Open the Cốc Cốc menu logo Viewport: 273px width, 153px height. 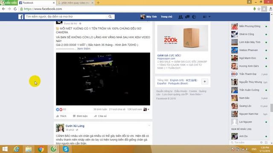(x=9, y=3)
